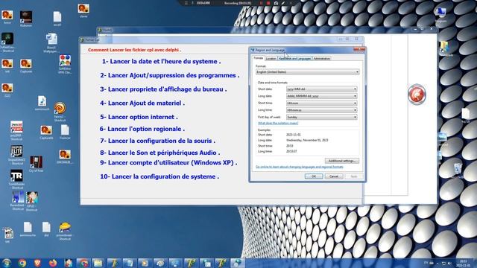Click '2- Lancer Ajout/suppression des programmes'
Viewport: 477px width, 268px height.
pos(169,75)
